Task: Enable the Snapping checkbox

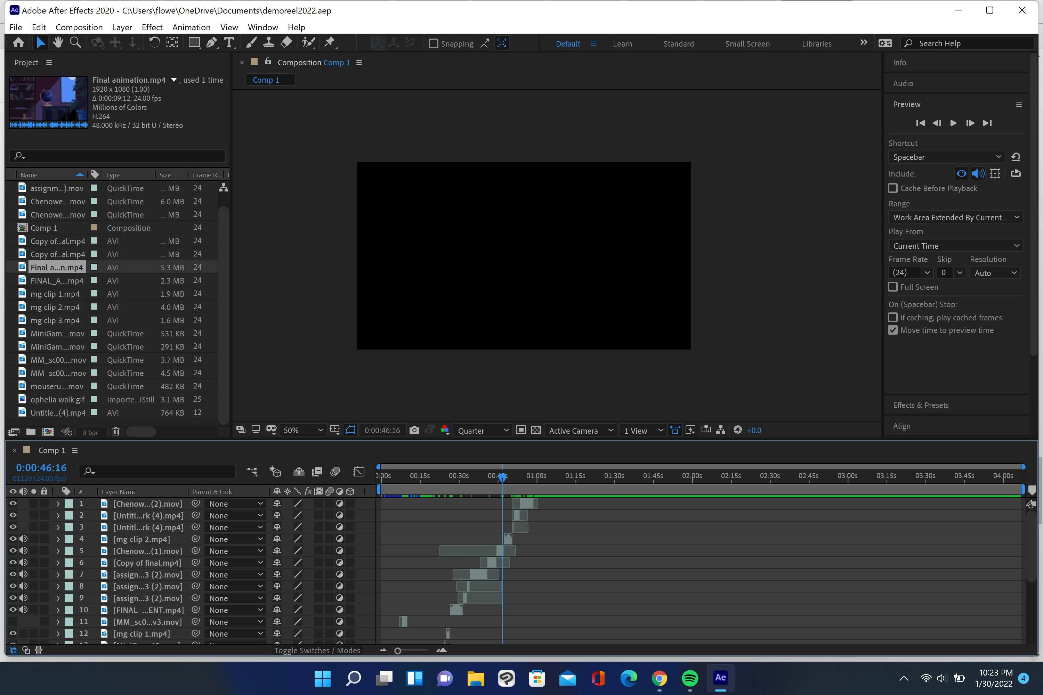Action: [x=433, y=43]
